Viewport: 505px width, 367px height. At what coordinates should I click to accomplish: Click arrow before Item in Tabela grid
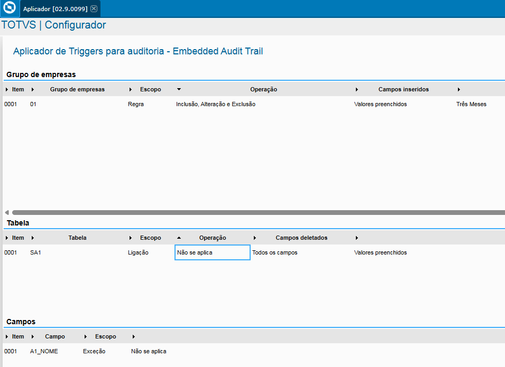(7, 238)
